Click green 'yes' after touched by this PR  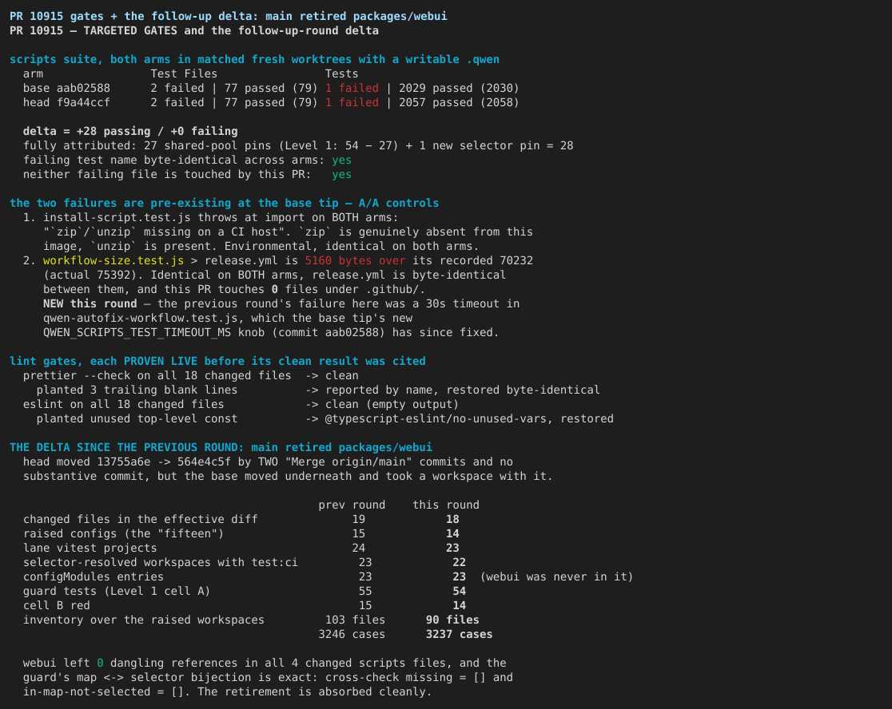tap(341, 174)
